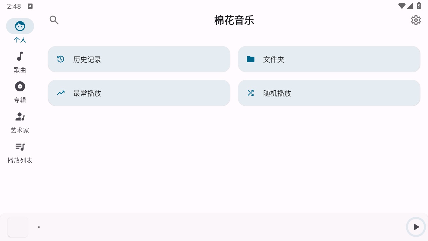
Task: Open the 历史记录 history card
Action: click(139, 59)
